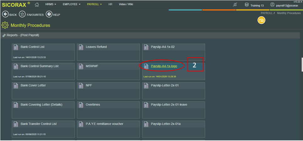Click the Favourites star icon

[22, 14]
